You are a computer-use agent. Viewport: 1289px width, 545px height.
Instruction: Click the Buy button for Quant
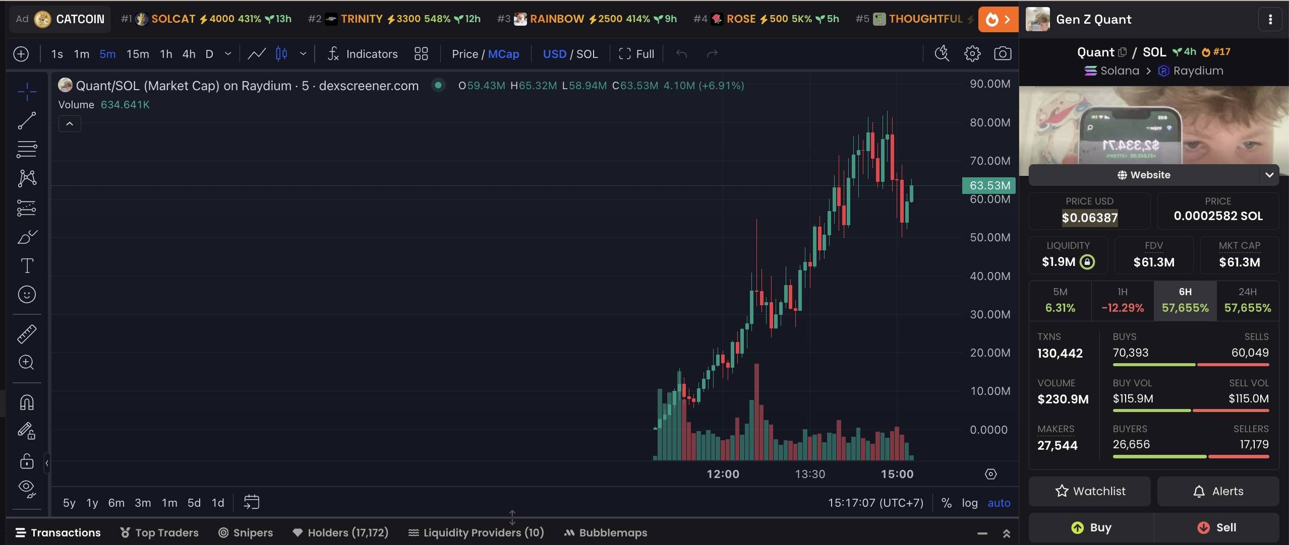coord(1092,527)
